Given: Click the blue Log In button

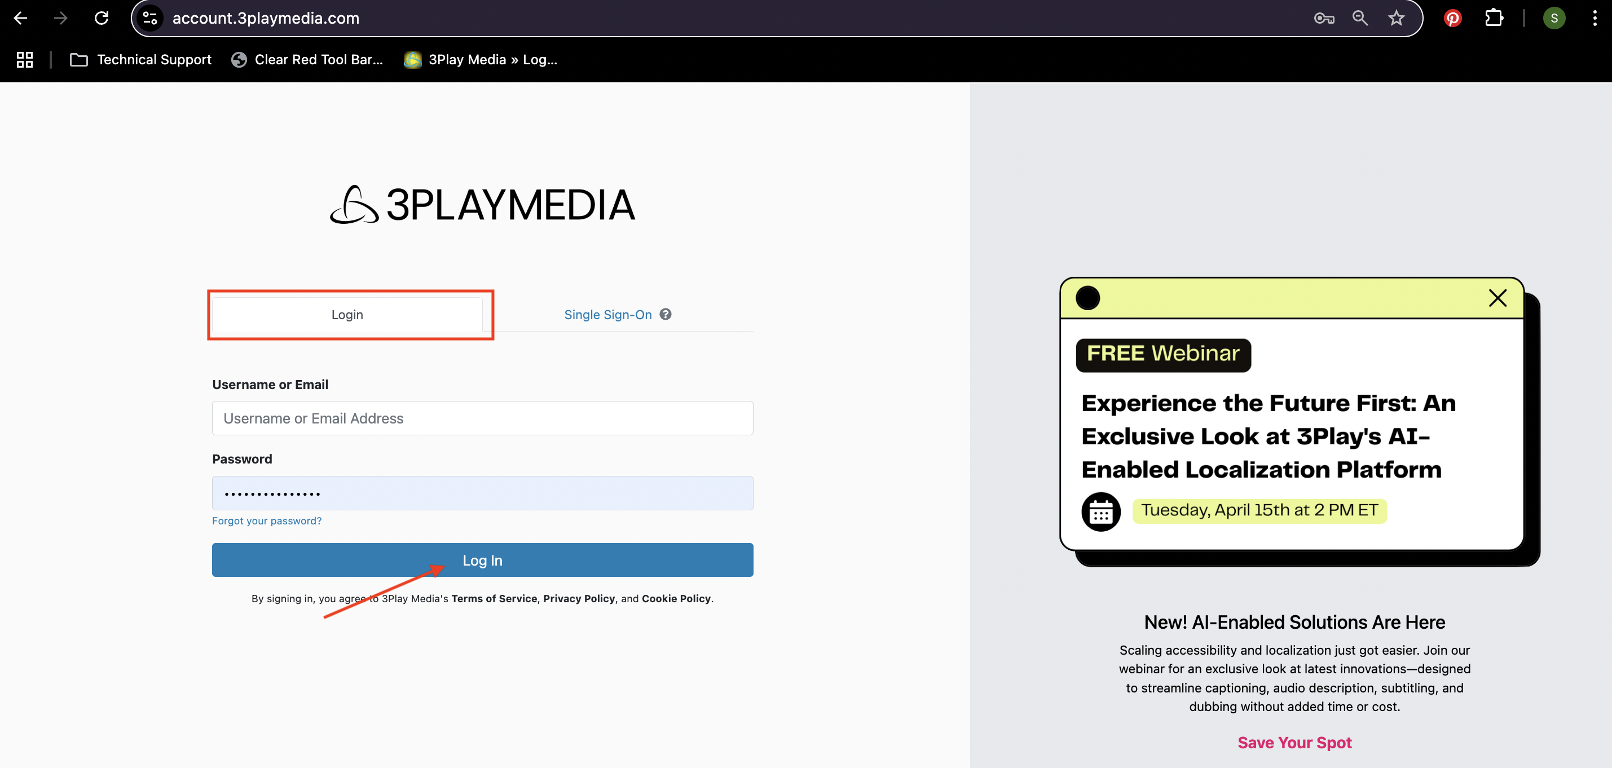Looking at the screenshot, I should pyautogui.click(x=482, y=560).
